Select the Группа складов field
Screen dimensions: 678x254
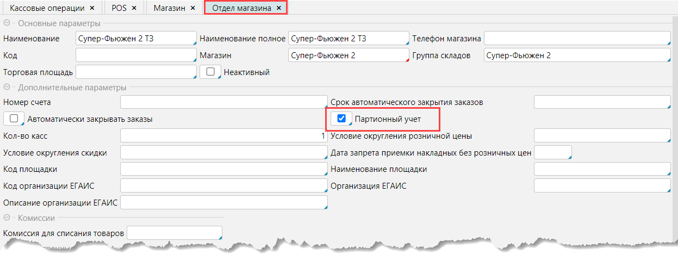577,55
